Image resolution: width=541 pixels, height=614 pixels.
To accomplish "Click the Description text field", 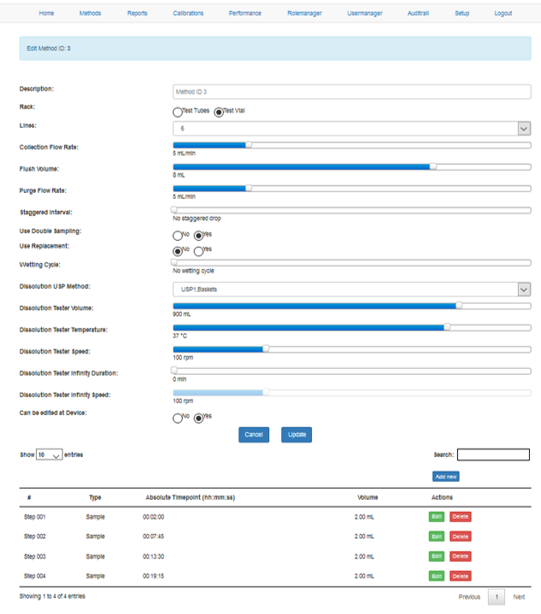I will click(x=352, y=91).
